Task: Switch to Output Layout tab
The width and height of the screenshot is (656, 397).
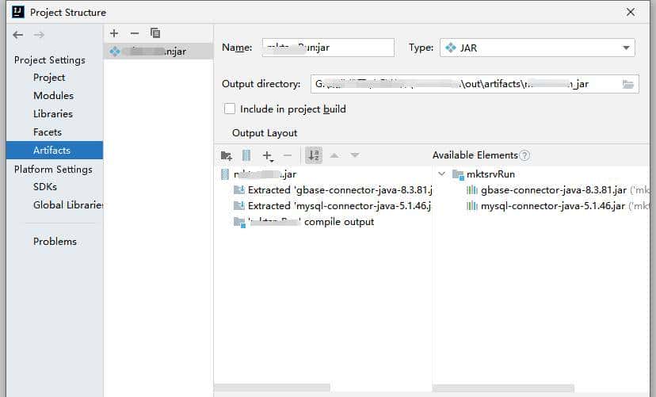Action: coord(265,133)
